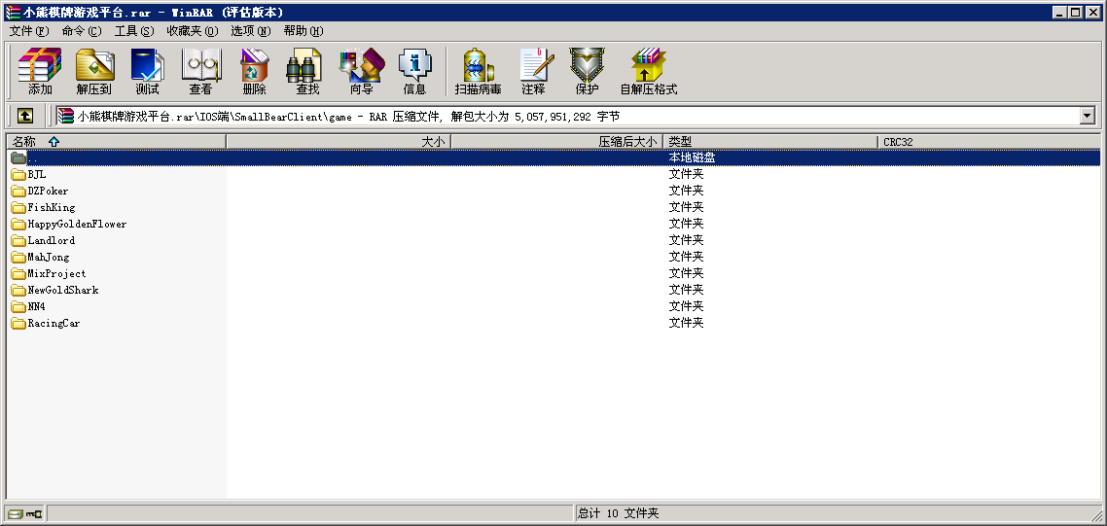Viewport: 1107px width, 526px height.
Task: Click the Protect (保护) archive icon
Action: click(x=587, y=71)
